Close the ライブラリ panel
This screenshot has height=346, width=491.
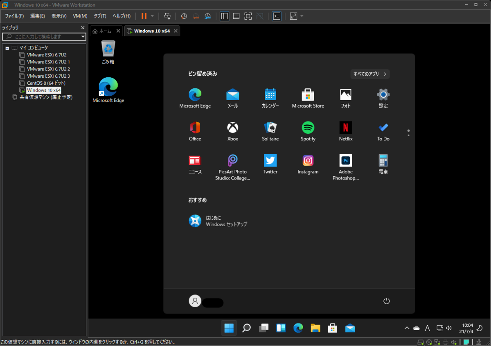coord(83,27)
